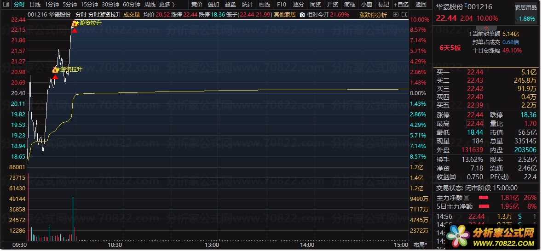Click the 返回 back button
This screenshot has width=542, height=251.
pyautogui.click(x=421, y=5)
